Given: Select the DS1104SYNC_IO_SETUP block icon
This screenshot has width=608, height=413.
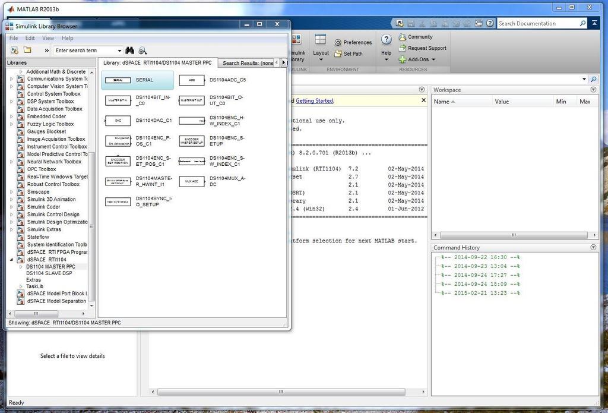Looking at the screenshot, I should pos(118,201).
